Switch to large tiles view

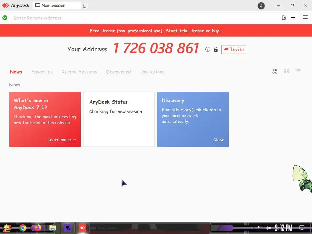(x=275, y=71)
